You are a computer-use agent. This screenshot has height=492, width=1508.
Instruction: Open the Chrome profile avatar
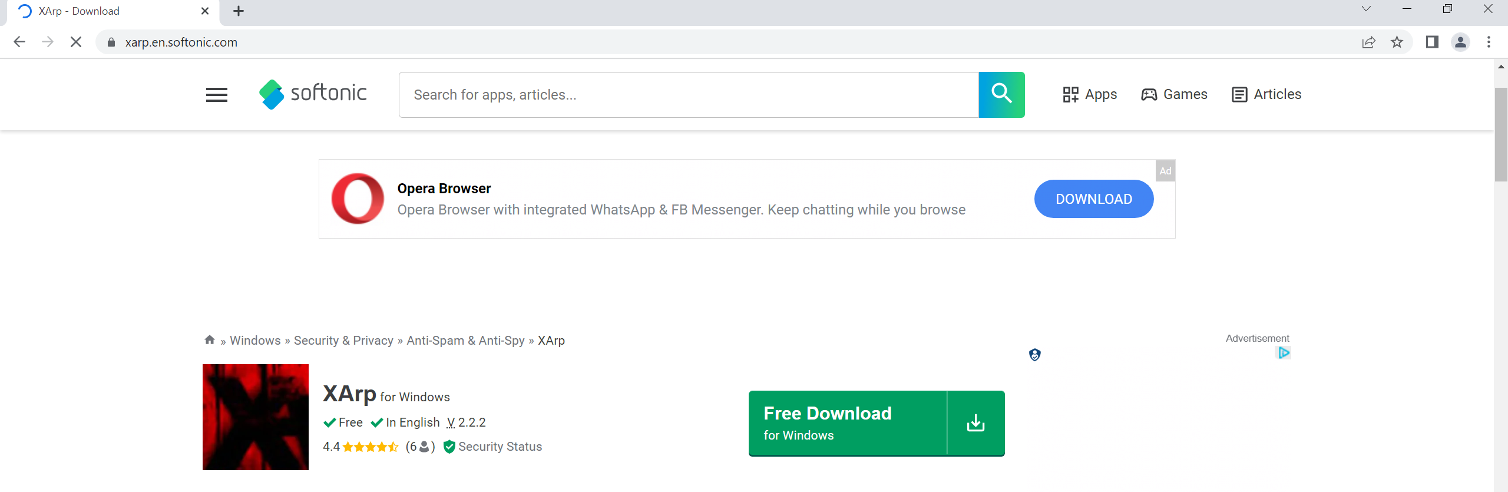(1460, 42)
